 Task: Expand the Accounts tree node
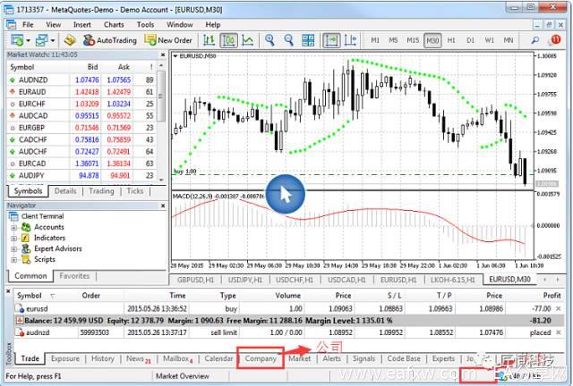click(14, 228)
